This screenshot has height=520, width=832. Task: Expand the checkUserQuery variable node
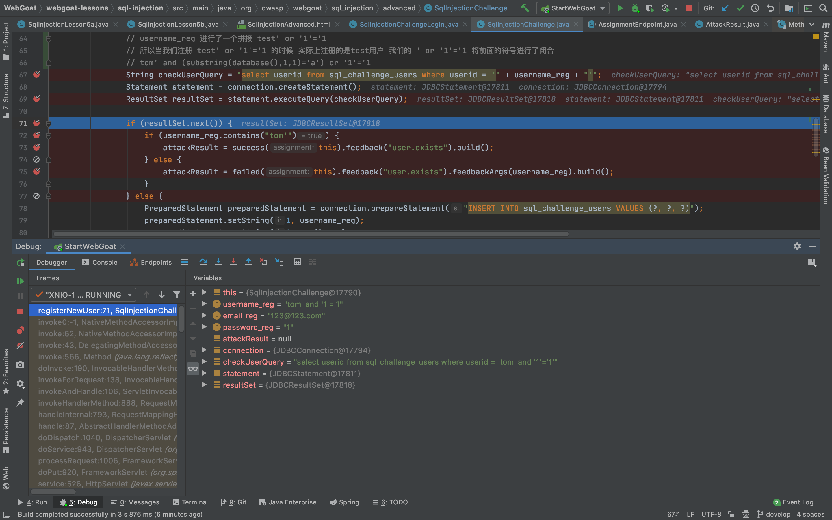(x=205, y=362)
